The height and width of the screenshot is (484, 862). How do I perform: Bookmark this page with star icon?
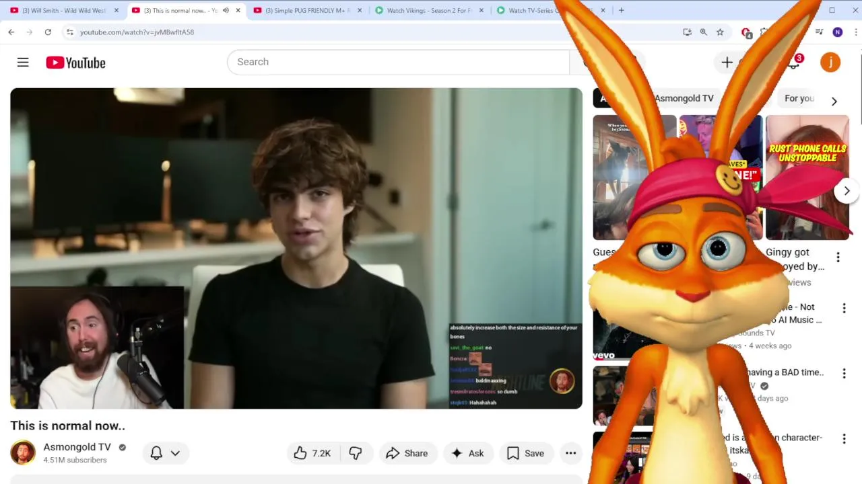tap(720, 32)
